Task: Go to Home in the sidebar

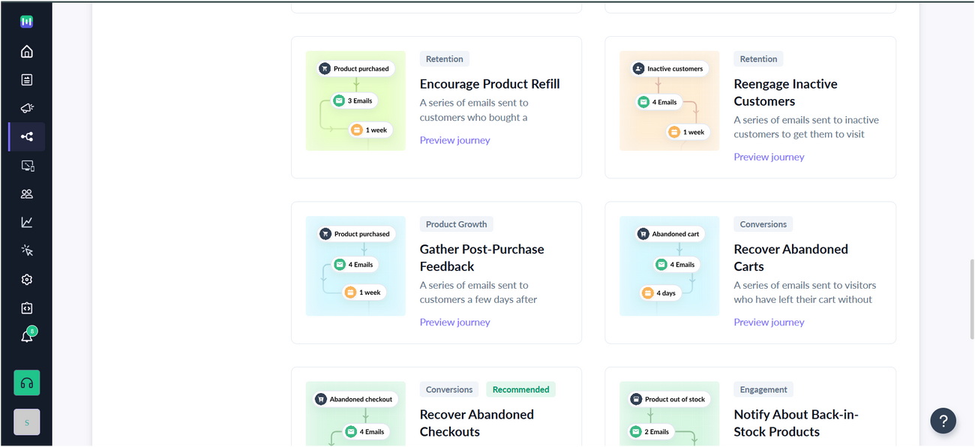Action: 27,51
